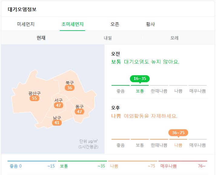Open the 오존 tab
The image size is (216, 175).
click(x=115, y=24)
